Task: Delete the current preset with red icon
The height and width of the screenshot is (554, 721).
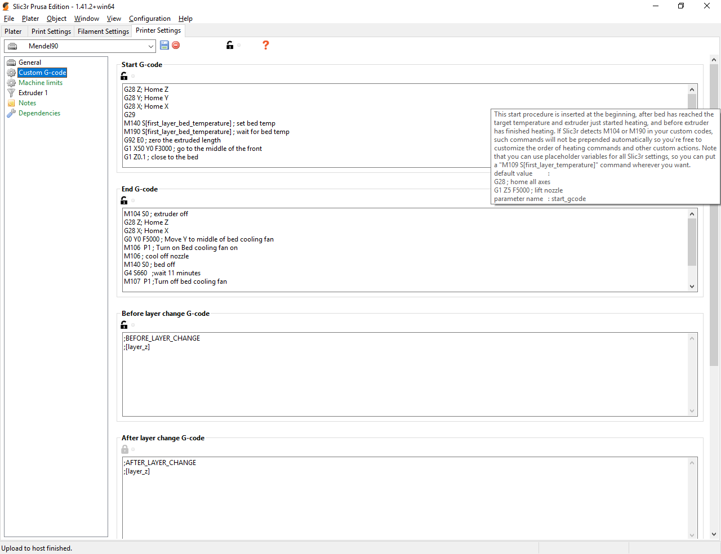Action: click(x=176, y=45)
